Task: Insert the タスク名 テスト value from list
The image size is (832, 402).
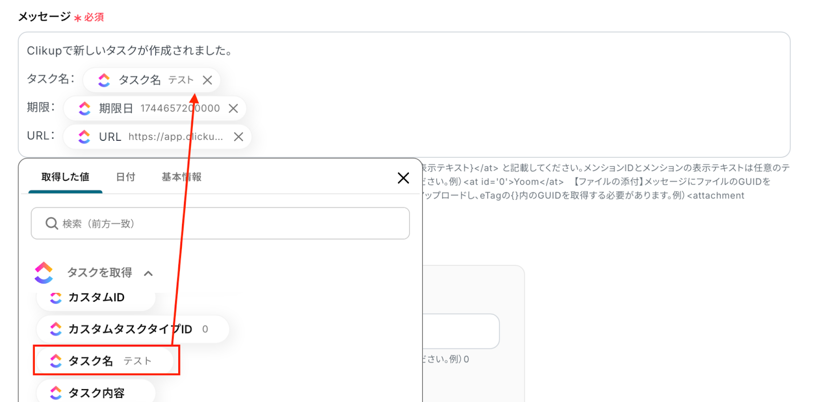Action: (105, 360)
